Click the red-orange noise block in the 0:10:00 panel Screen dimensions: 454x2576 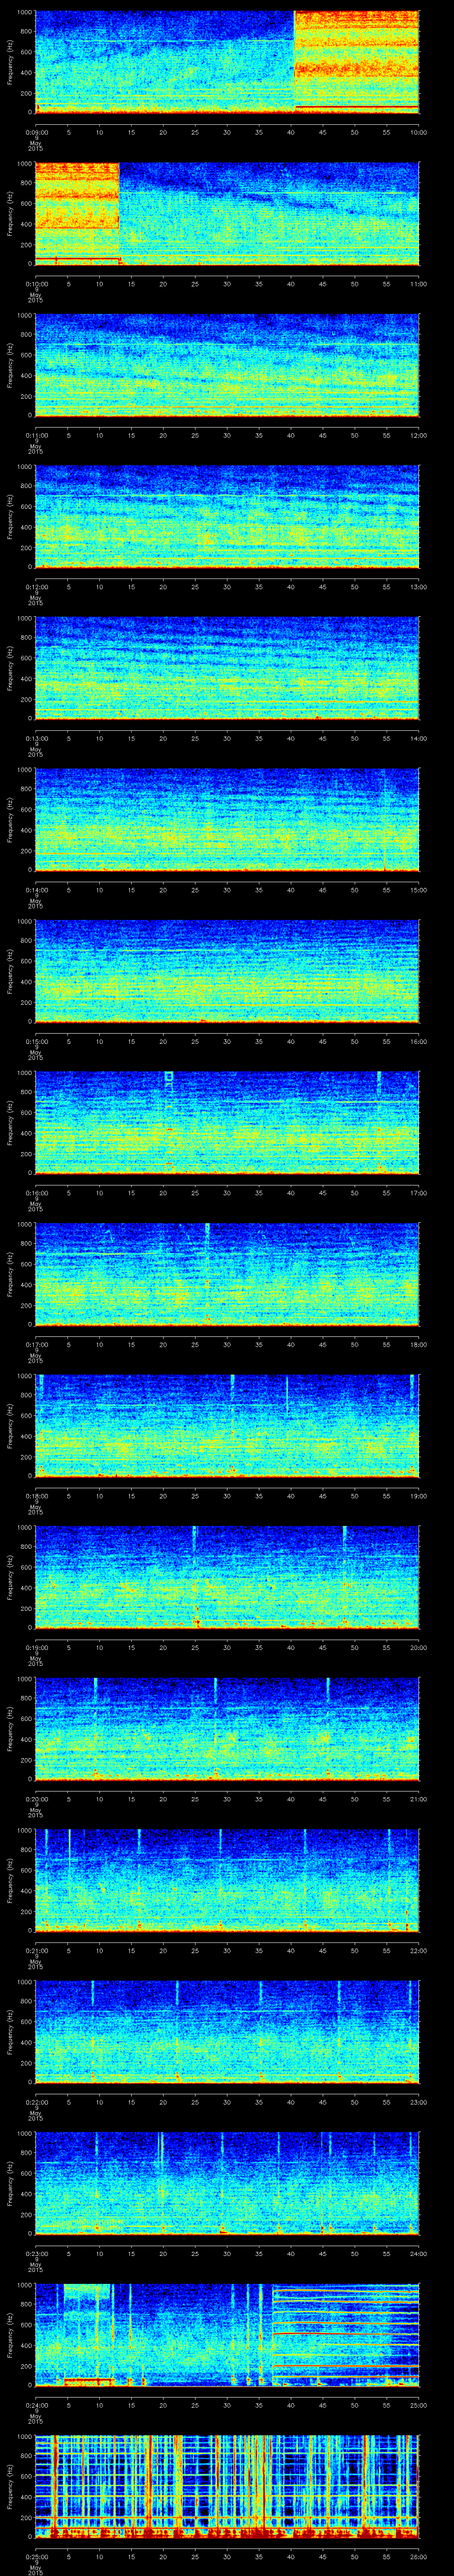tap(78, 213)
